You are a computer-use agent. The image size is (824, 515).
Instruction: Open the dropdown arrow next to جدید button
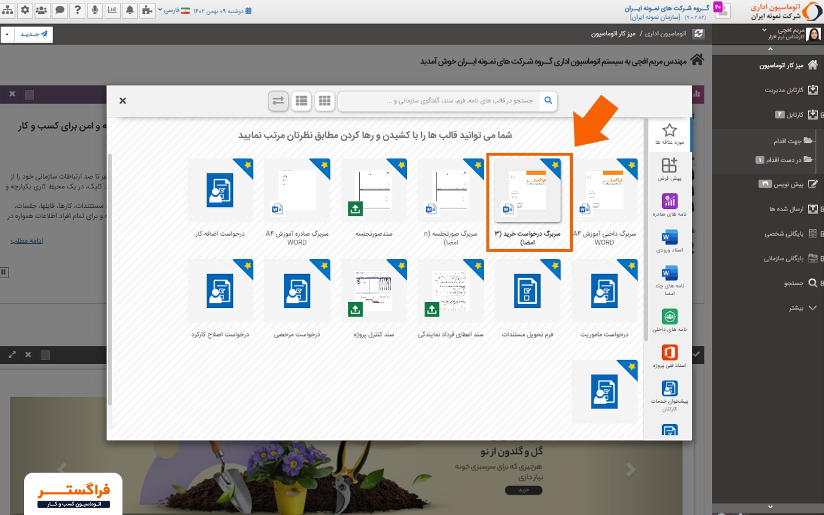(x=7, y=34)
